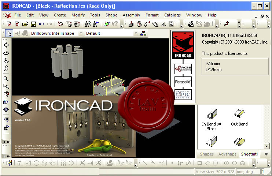Screen dimensions: 272x176
Task: Select the Sheetmtl catalog tab
Action: (x=249, y=154)
